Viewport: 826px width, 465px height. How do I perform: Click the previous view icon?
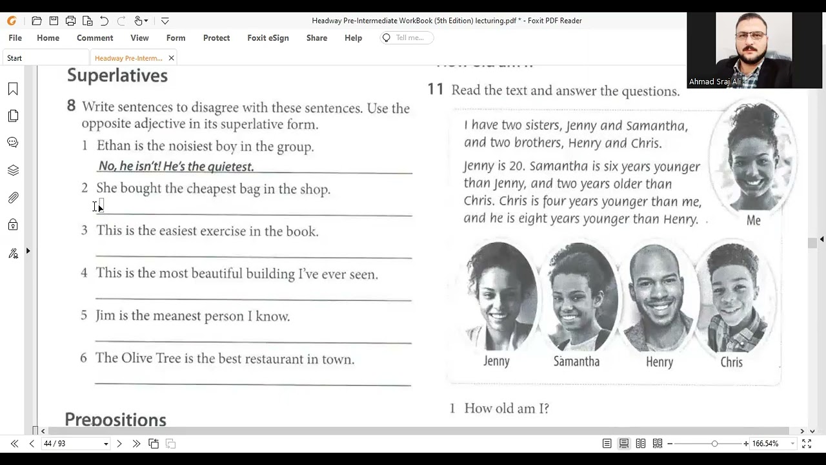tap(154, 444)
